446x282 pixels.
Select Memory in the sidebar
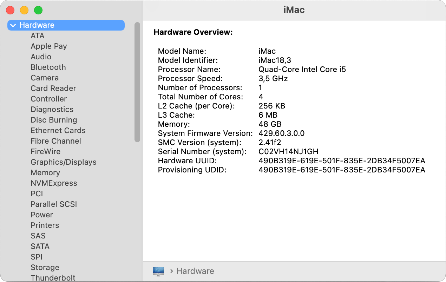(45, 173)
